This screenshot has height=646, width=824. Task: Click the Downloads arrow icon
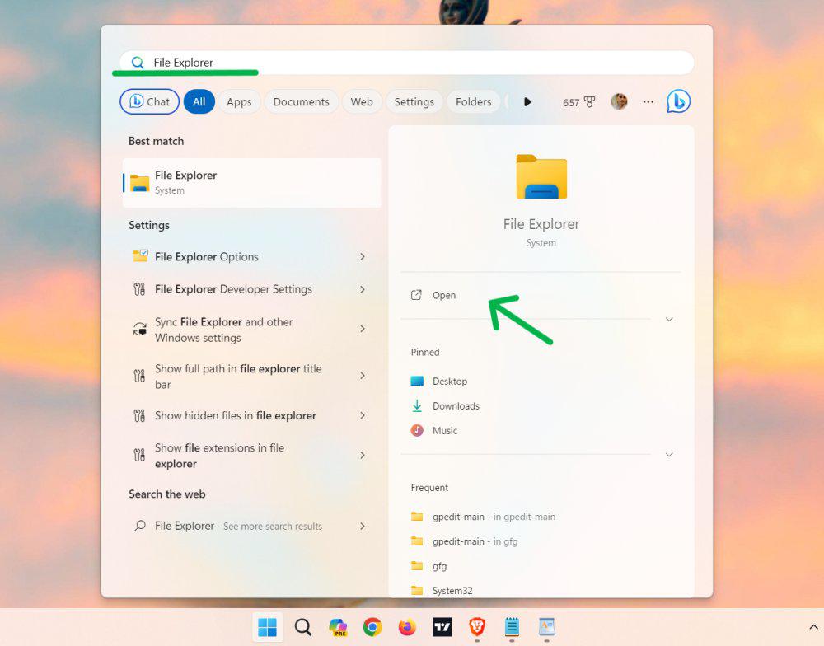[x=417, y=405]
